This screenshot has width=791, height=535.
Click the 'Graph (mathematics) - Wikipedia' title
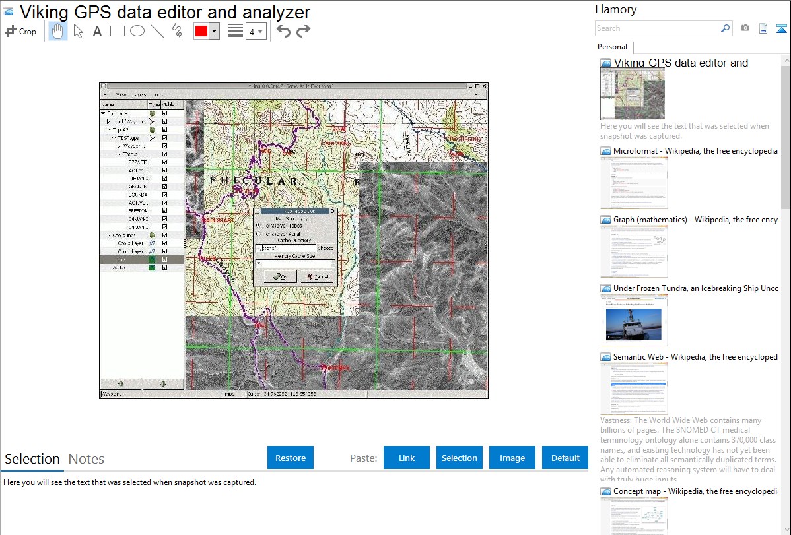[695, 220]
